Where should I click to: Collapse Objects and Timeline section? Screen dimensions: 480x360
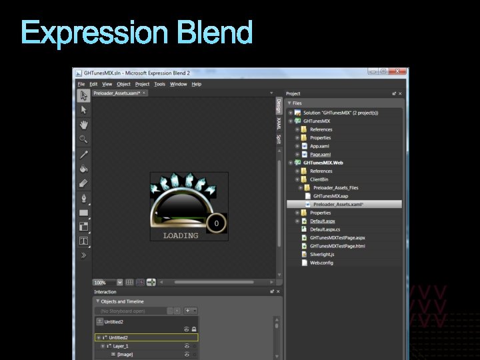(97, 301)
